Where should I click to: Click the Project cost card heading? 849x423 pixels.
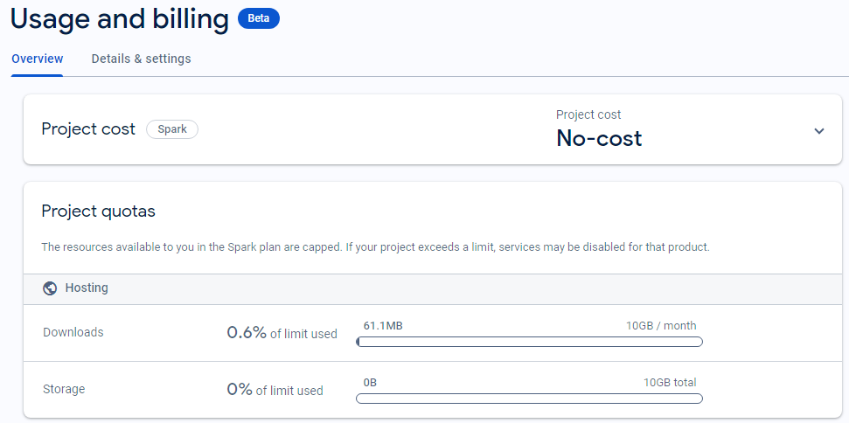pyautogui.click(x=88, y=129)
